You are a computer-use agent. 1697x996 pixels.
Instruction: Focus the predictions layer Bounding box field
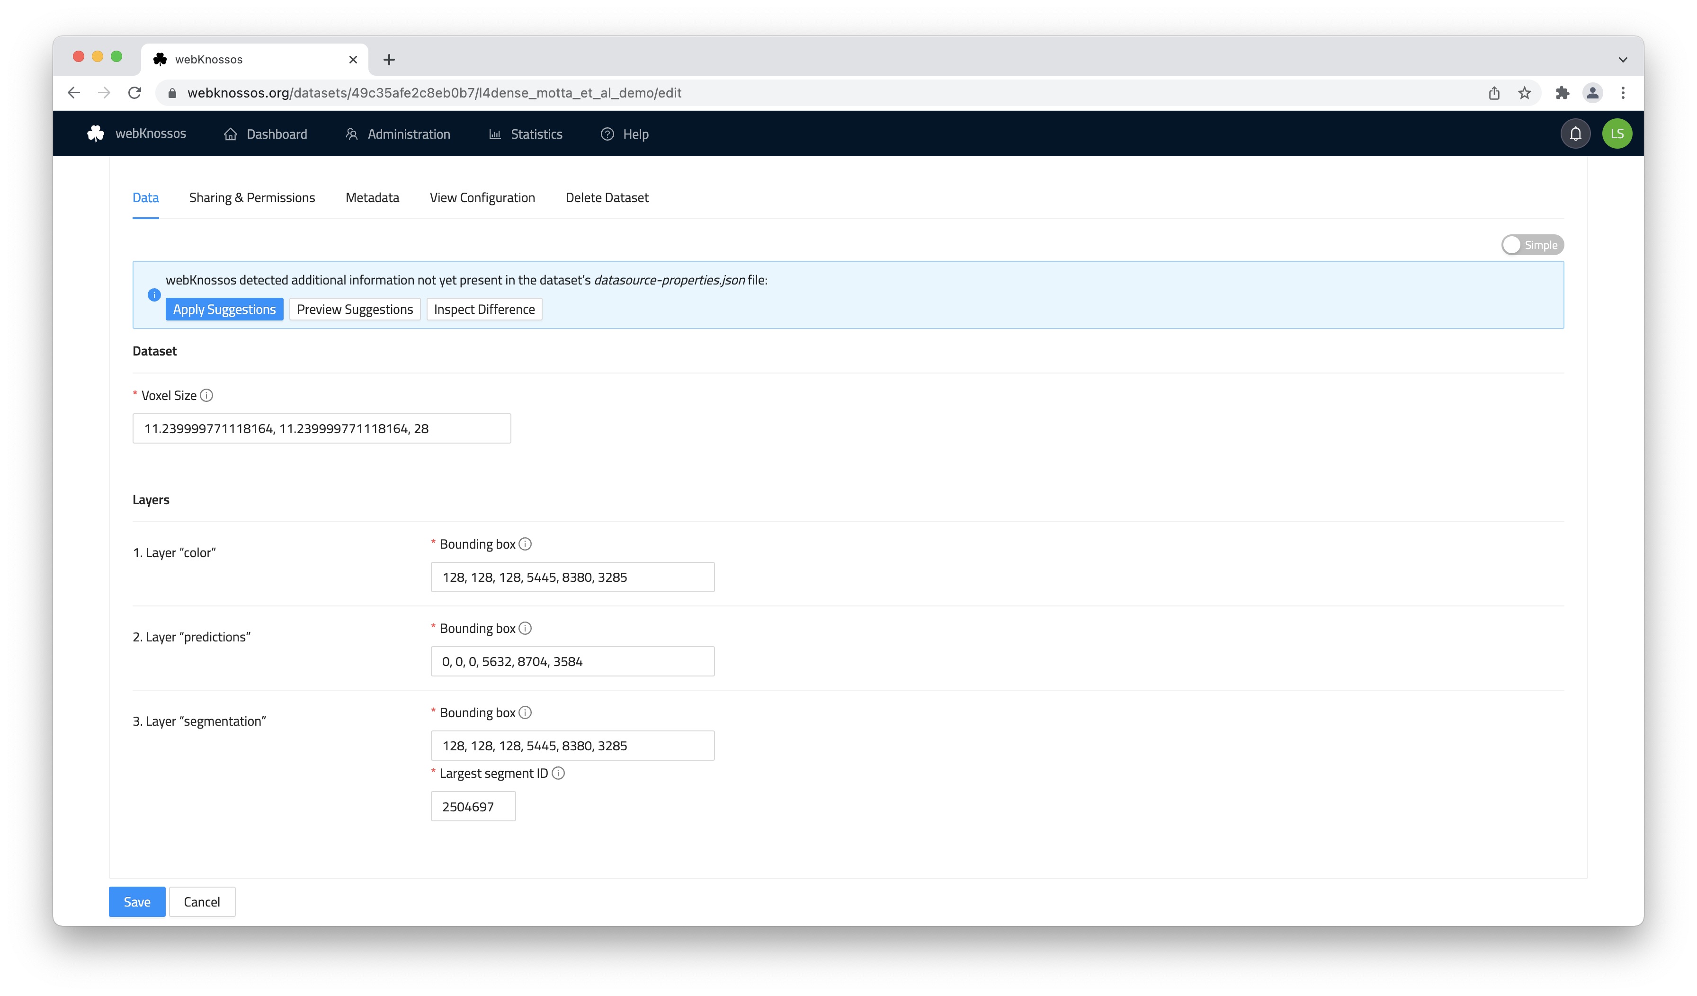[x=572, y=661]
